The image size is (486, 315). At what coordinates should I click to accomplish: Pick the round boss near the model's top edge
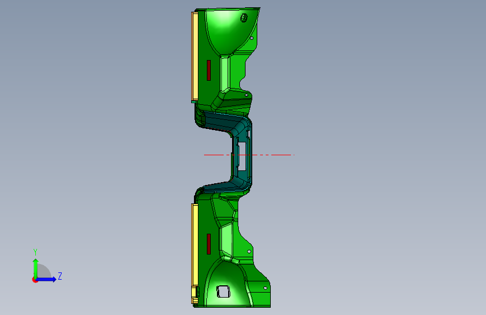(244, 18)
